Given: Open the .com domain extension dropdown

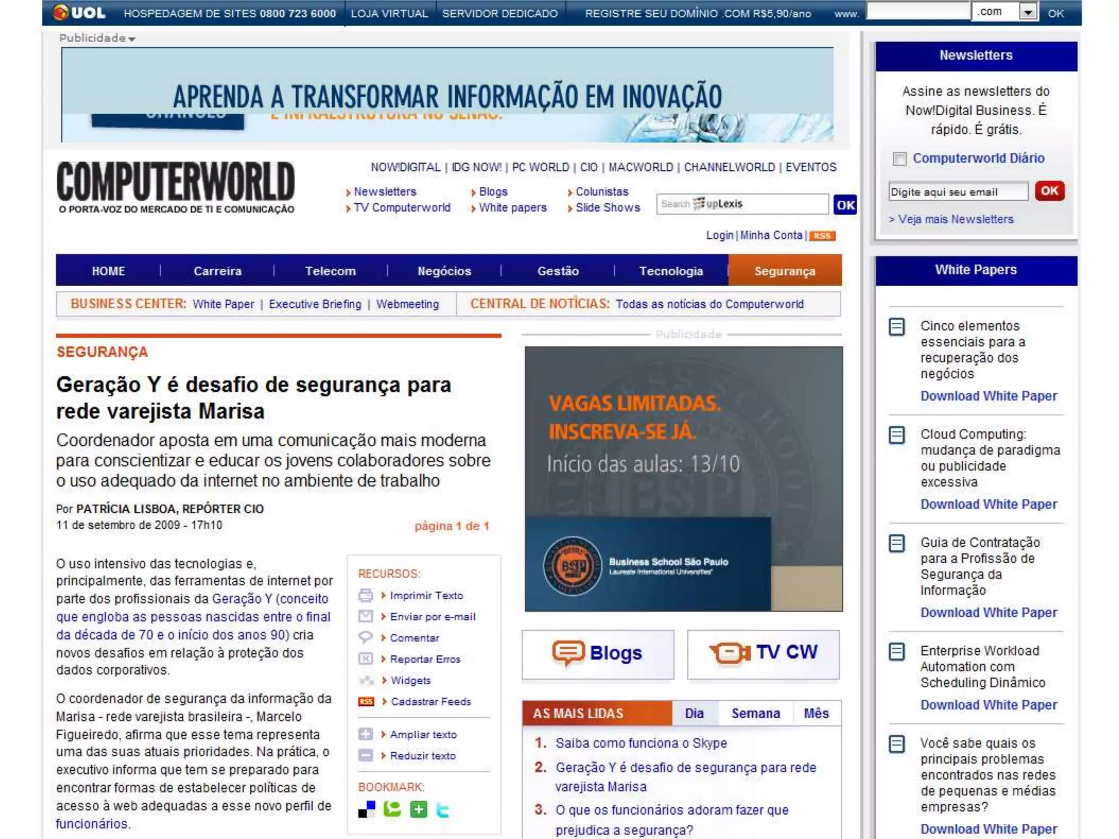Looking at the screenshot, I should tap(1028, 12).
